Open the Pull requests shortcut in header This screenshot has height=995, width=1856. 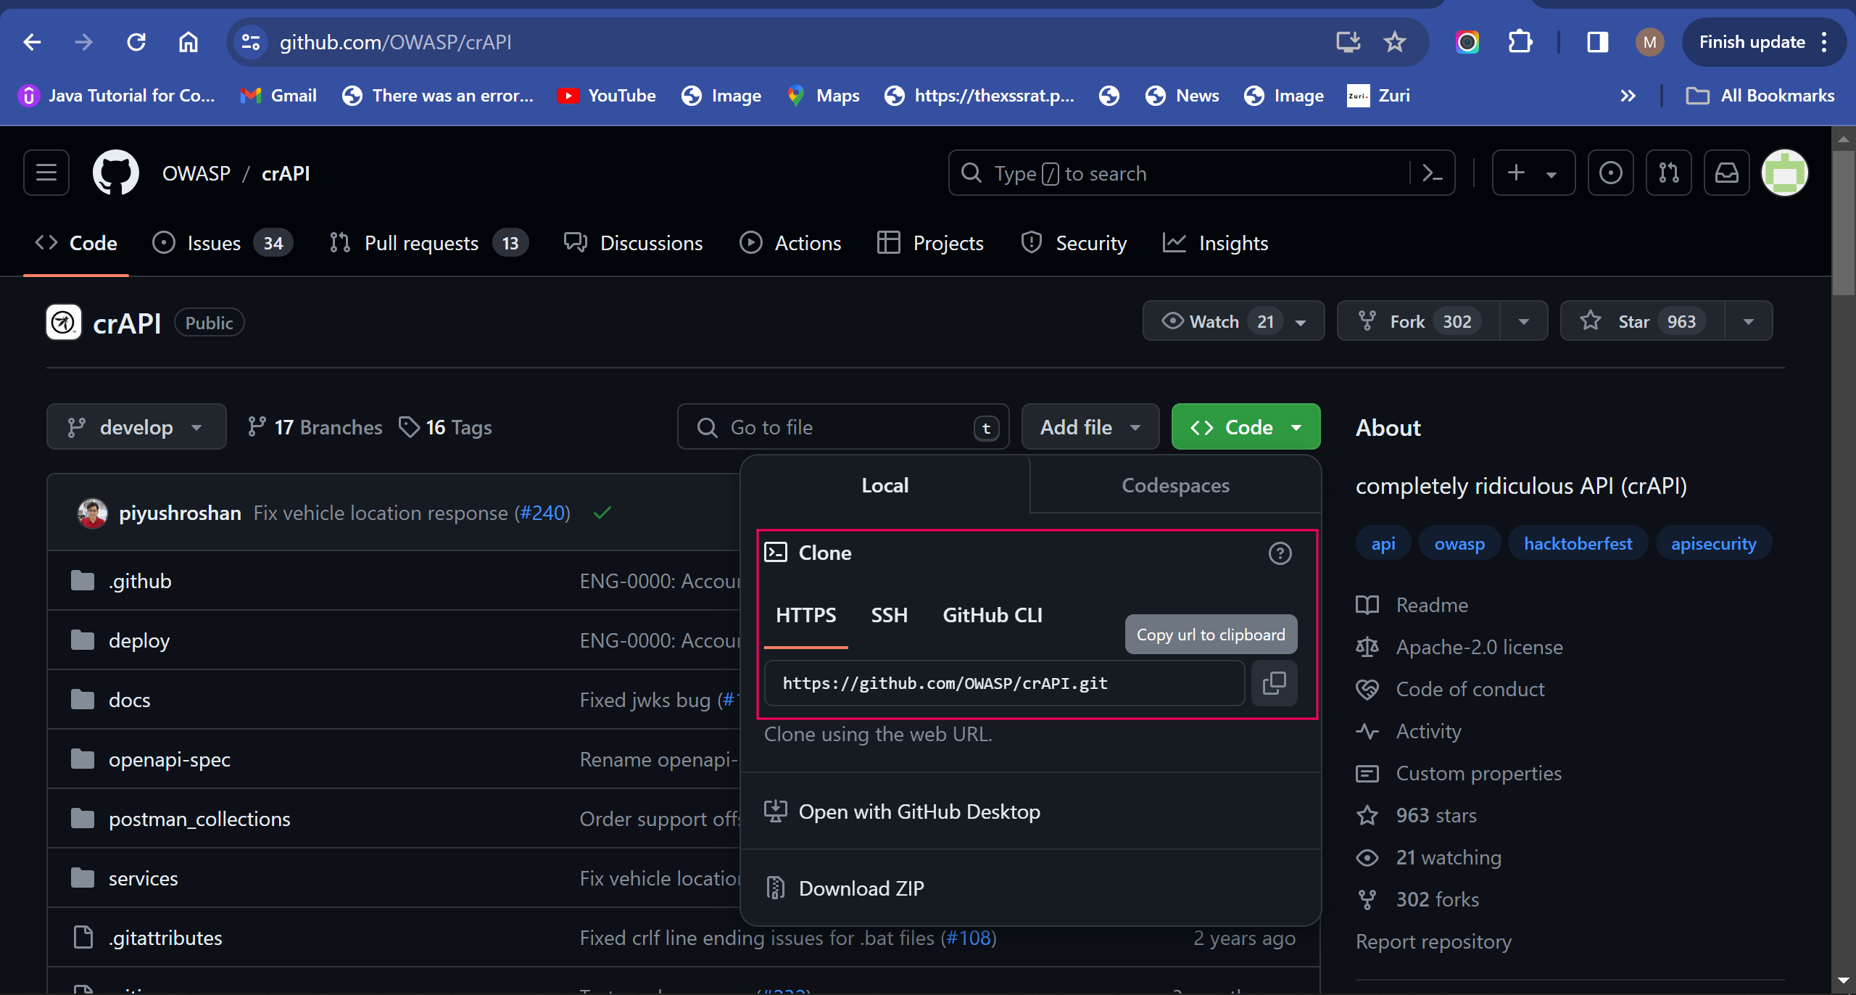coord(1668,173)
